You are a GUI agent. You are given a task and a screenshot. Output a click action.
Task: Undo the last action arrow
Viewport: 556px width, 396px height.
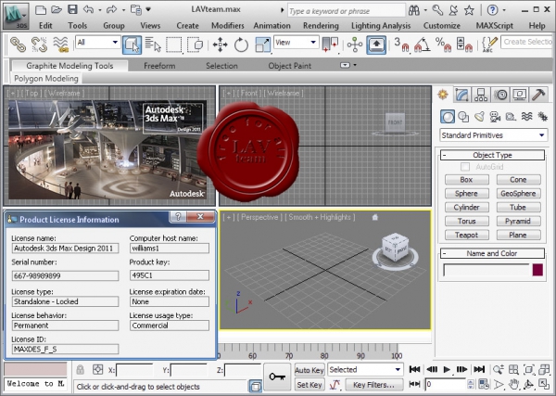coord(88,9)
